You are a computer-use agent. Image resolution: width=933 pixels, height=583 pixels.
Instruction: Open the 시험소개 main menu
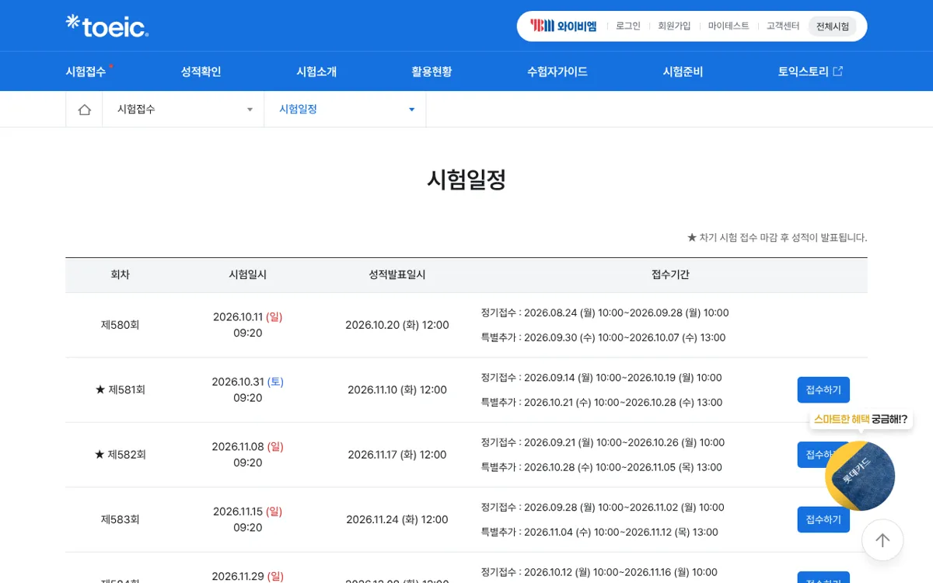pos(316,72)
